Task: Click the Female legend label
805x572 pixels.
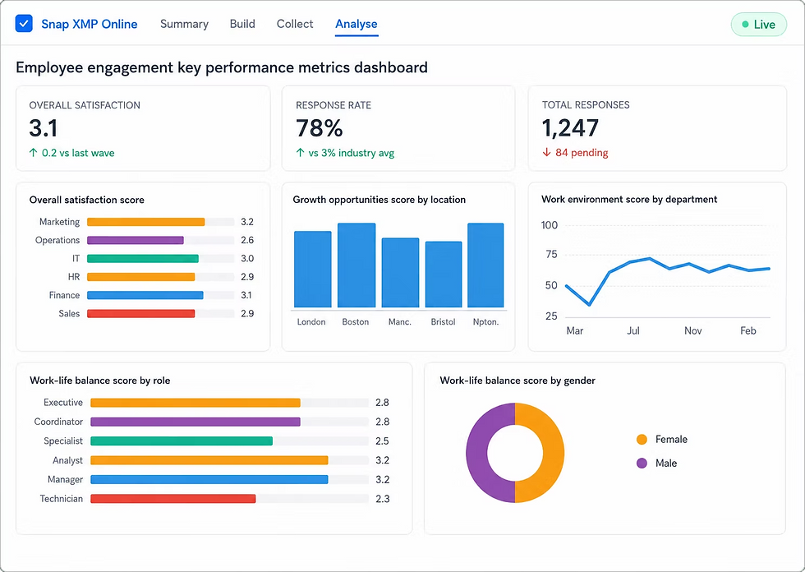Action: pyautogui.click(x=671, y=440)
